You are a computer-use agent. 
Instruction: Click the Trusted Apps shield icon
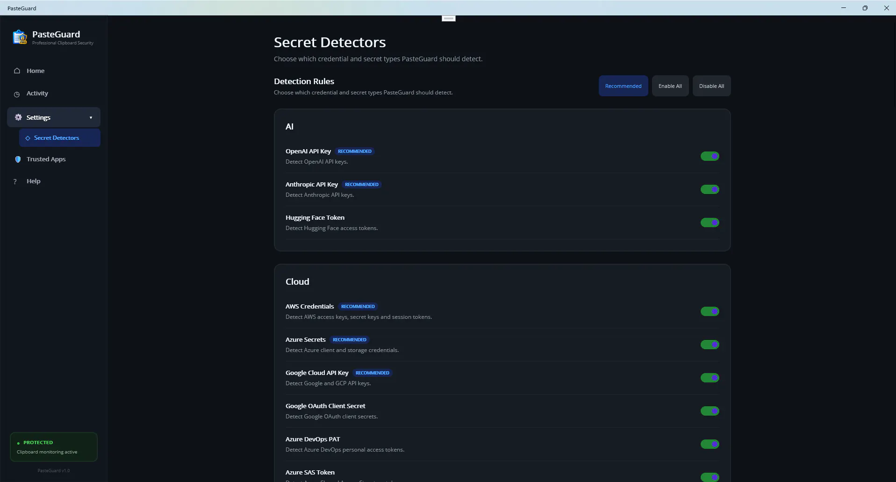(18, 159)
